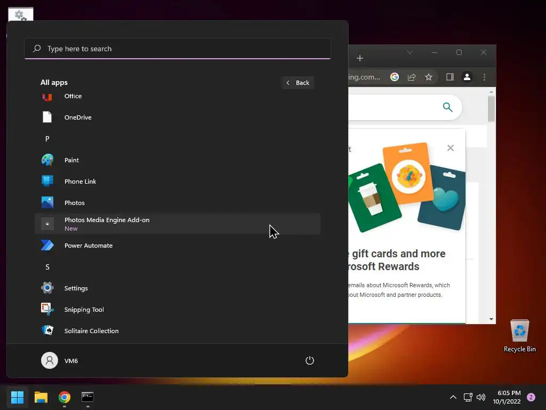This screenshot has width=546, height=410.
Task: Bookmark this page with the star icon
Action: pyautogui.click(x=429, y=77)
